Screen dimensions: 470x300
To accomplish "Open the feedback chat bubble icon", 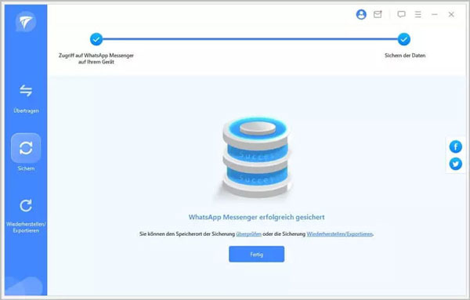I will [401, 14].
